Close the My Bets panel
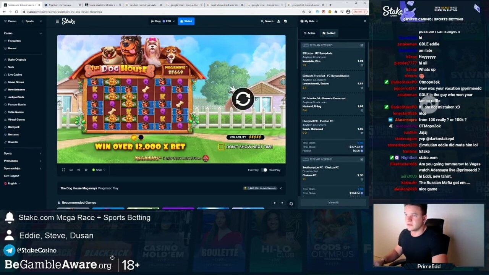Image resolution: width=489 pixels, height=275 pixels. click(x=365, y=21)
